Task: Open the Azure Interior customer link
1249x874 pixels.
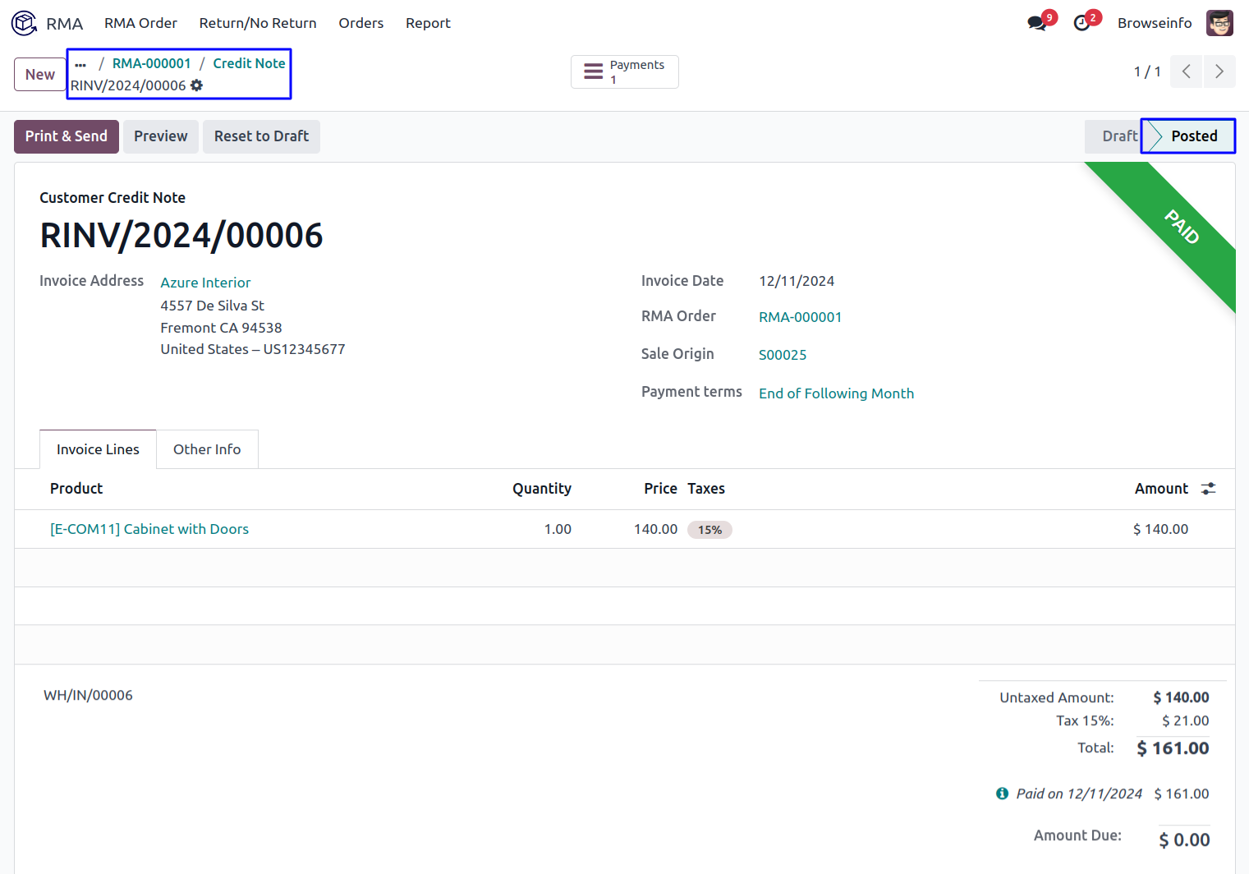Action: tap(205, 283)
